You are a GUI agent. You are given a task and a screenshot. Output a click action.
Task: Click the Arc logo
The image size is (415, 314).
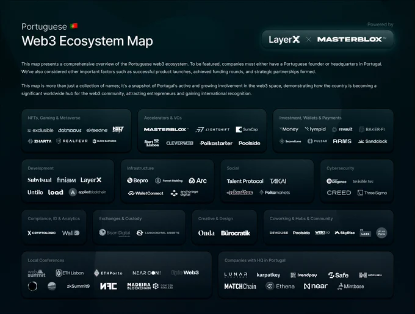pos(198,180)
